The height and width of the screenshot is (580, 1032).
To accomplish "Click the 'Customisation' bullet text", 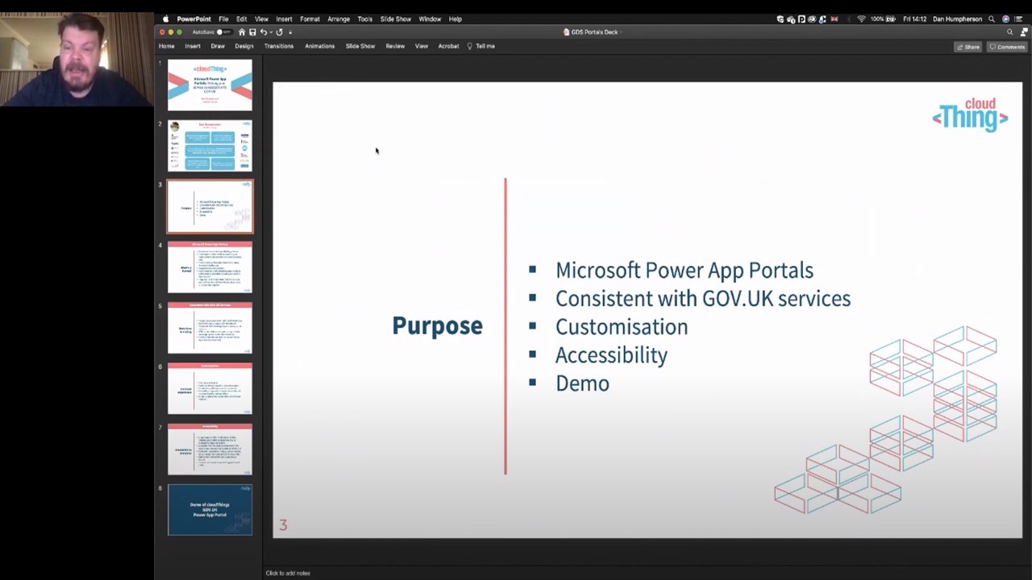I will [622, 327].
